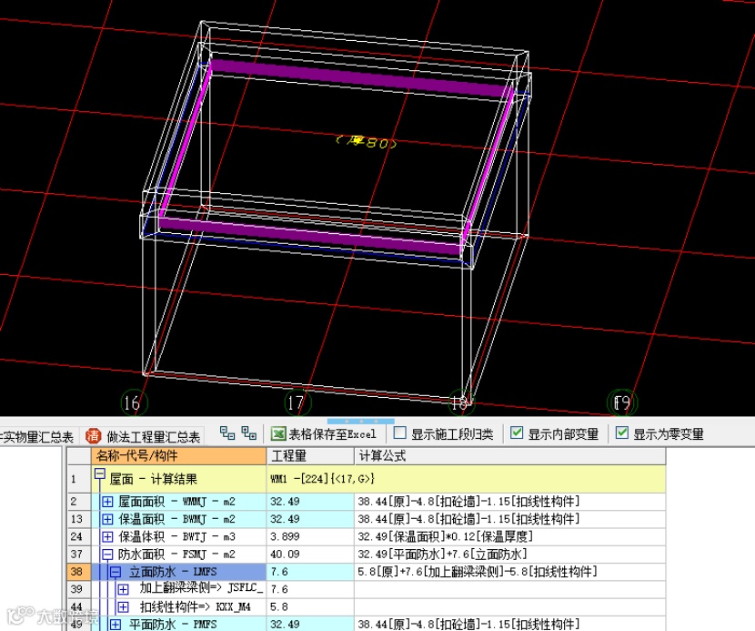This screenshot has width=755, height=631.
Task: Click axis bubble 17 in the 3D view
Action: tap(297, 403)
